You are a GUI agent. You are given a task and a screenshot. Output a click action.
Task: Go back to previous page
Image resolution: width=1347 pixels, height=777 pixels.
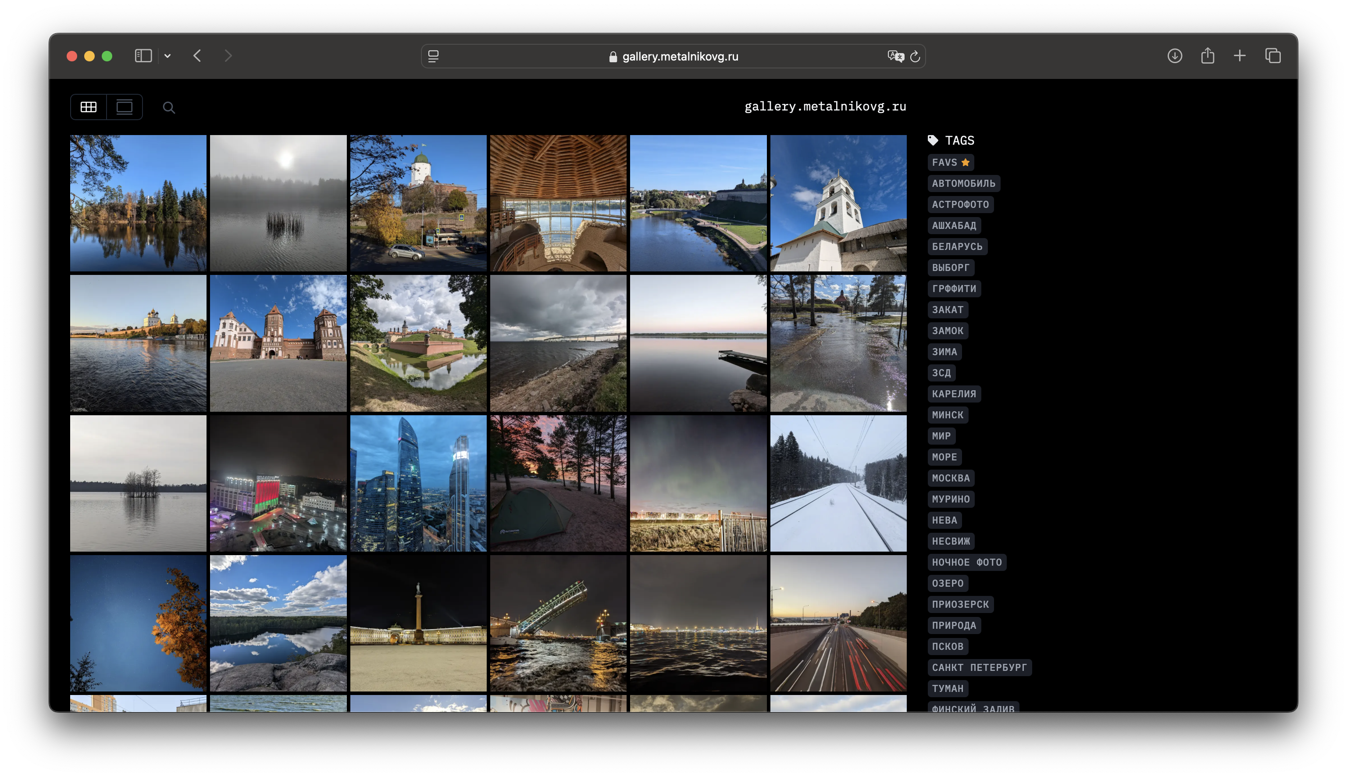[197, 56]
